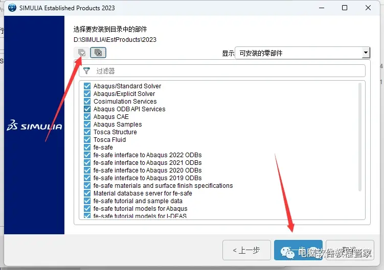Screen dimensions: 384x270
Task: Uncheck Abaqus/Explicit Solver checkbox
Action: [x=87, y=94]
